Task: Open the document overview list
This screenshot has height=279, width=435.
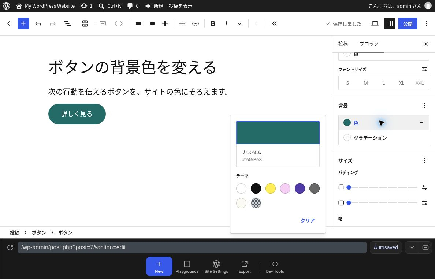Action: (x=67, y=23)
